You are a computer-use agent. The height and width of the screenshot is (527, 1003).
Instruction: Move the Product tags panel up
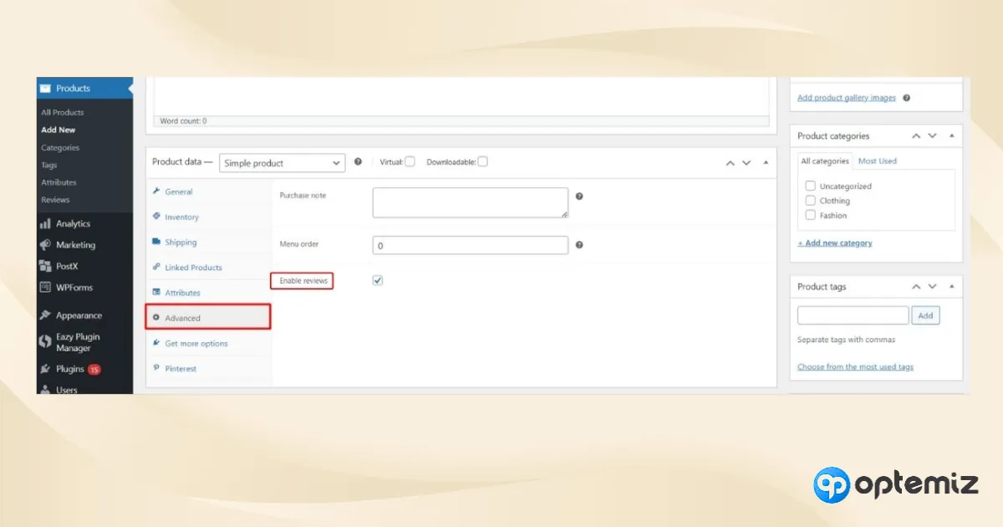pyautogui.click(x=916, y=286)
